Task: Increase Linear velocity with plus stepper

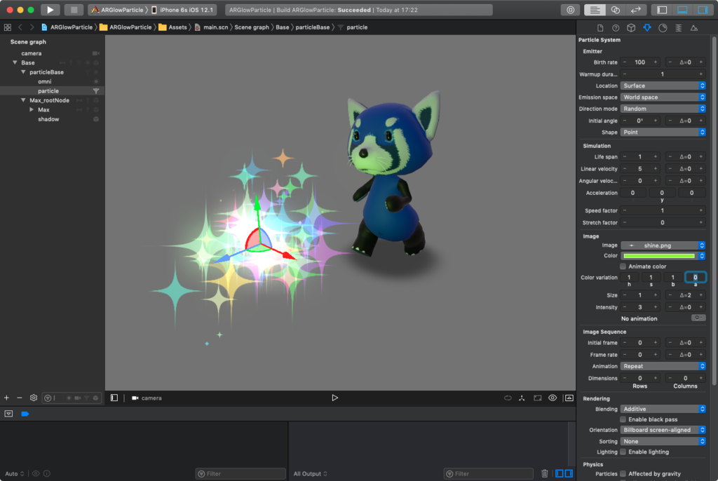Action: click(656, 168)
